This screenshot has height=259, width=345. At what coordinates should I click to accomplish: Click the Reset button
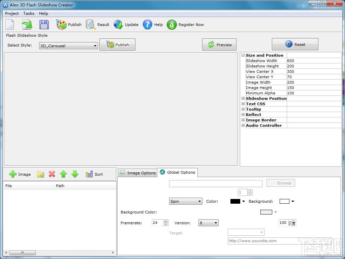pyautogui.click(x=295, y=44)
